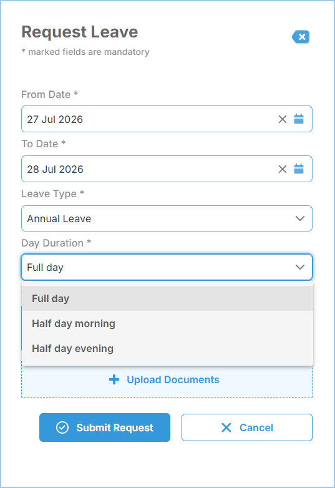This screenshot has height=488, width=335.
Task: Focus the To Date field showing 28 Jul 2026
Action: pyautogui.click(x=167, y=168)
